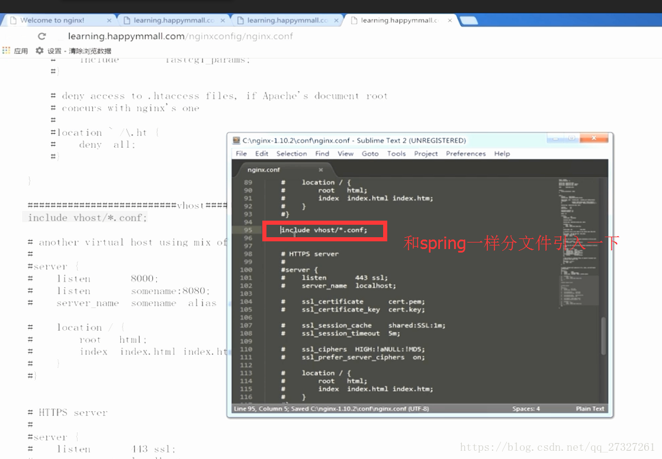662x459 pixels.
Task: Maximize the Sublime Text window
Action: click(571, 138)
